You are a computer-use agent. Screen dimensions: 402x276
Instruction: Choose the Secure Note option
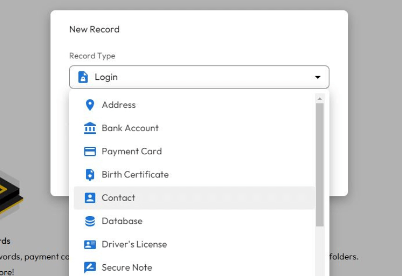126,267
